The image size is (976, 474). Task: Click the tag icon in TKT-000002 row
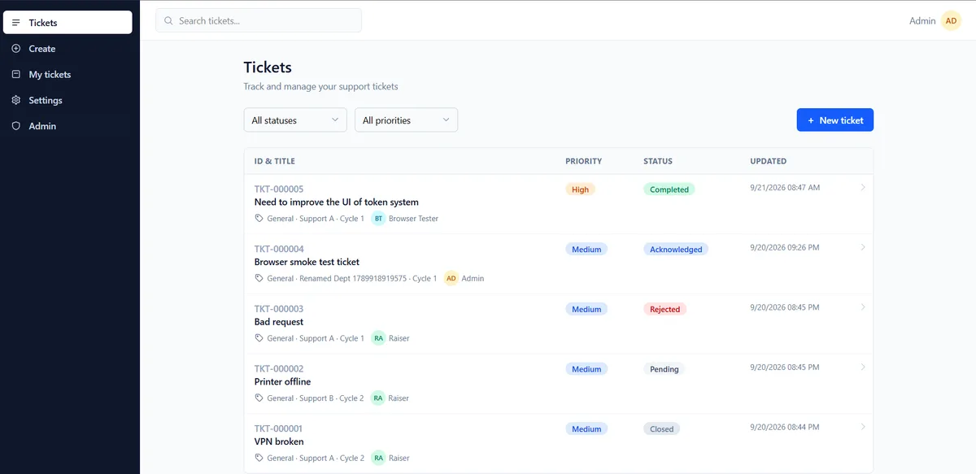tap(259, 398)
